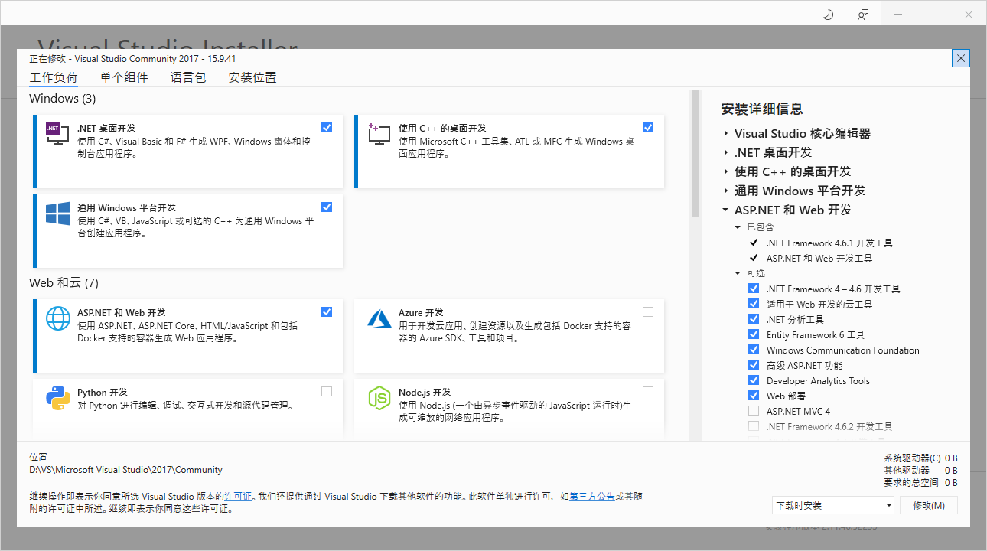
Task: Click the 要求的总空间 0 B entry
Action: pyautogui.click(x=920, y=483)
